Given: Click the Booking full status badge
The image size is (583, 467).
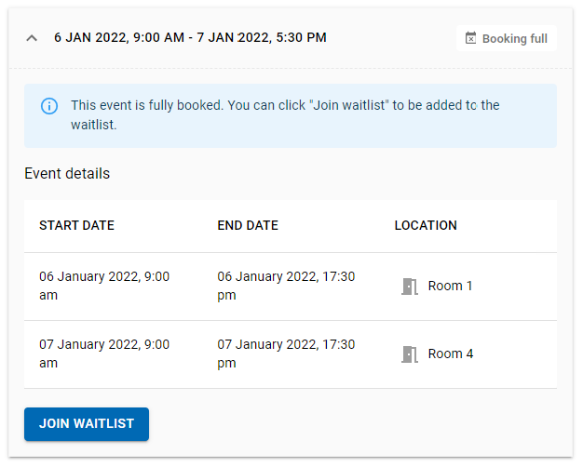Looking at the screenshot, I should pos(507,39).
